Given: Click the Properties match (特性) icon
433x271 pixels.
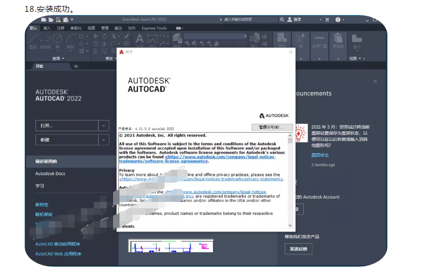Looking at the screenshot, I should click(282, 39).
